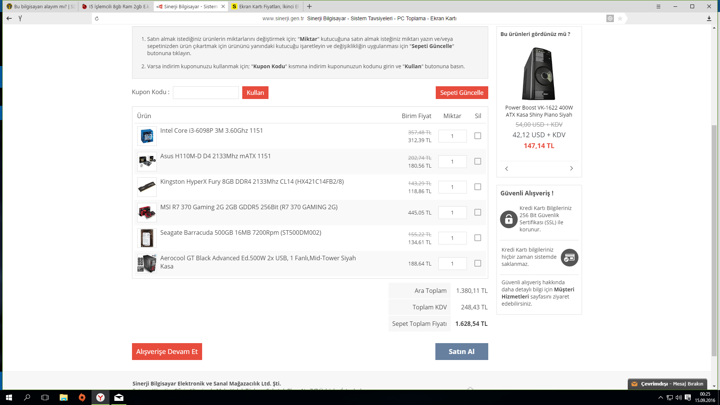Open Windows taskbar search icon
Image resolution: width=720 pixels, height=405 pixels.
(27, 397)
